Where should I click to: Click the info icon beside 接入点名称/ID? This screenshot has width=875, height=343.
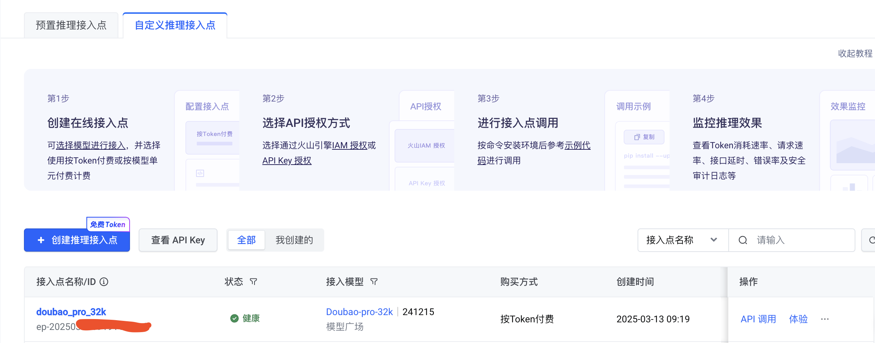[104, 282]
